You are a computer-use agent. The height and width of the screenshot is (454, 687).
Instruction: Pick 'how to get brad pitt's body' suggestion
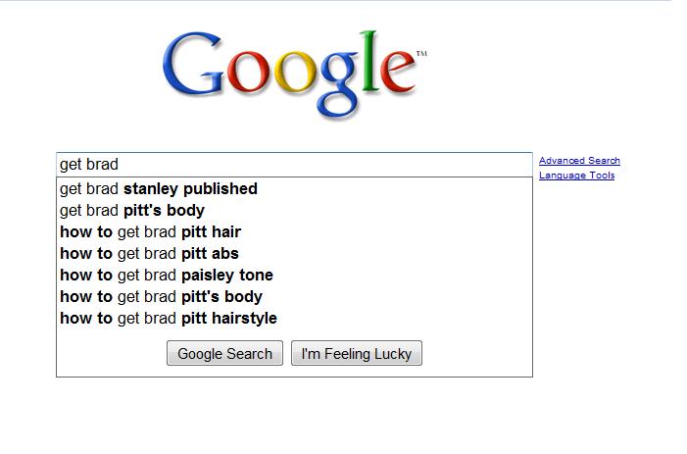(x=161, y=296)
